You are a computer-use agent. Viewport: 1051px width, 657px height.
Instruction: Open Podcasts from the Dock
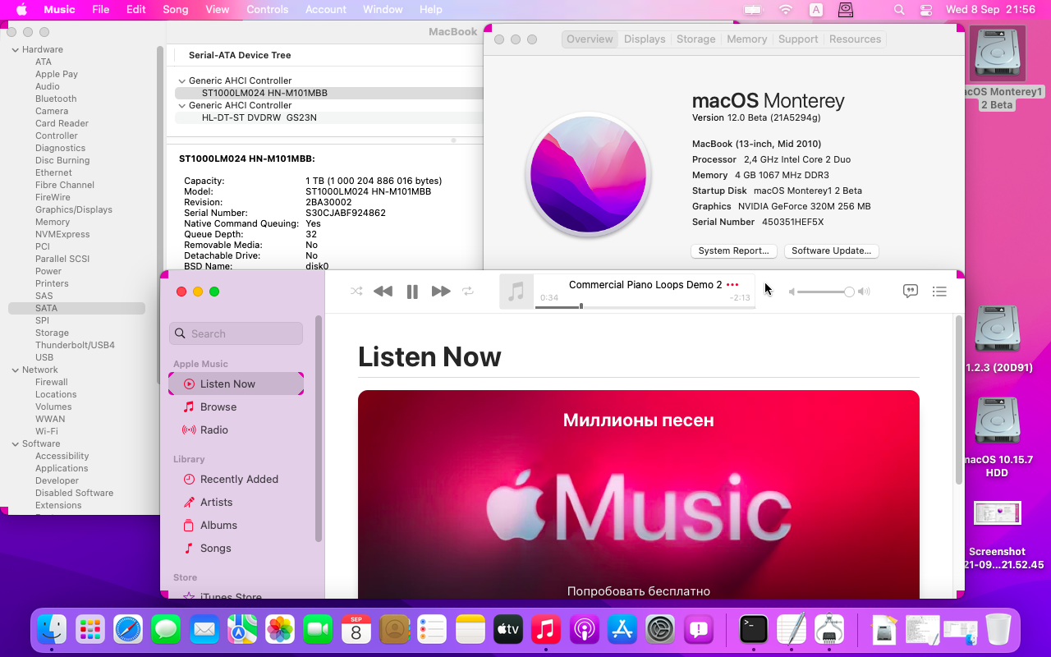584,629
